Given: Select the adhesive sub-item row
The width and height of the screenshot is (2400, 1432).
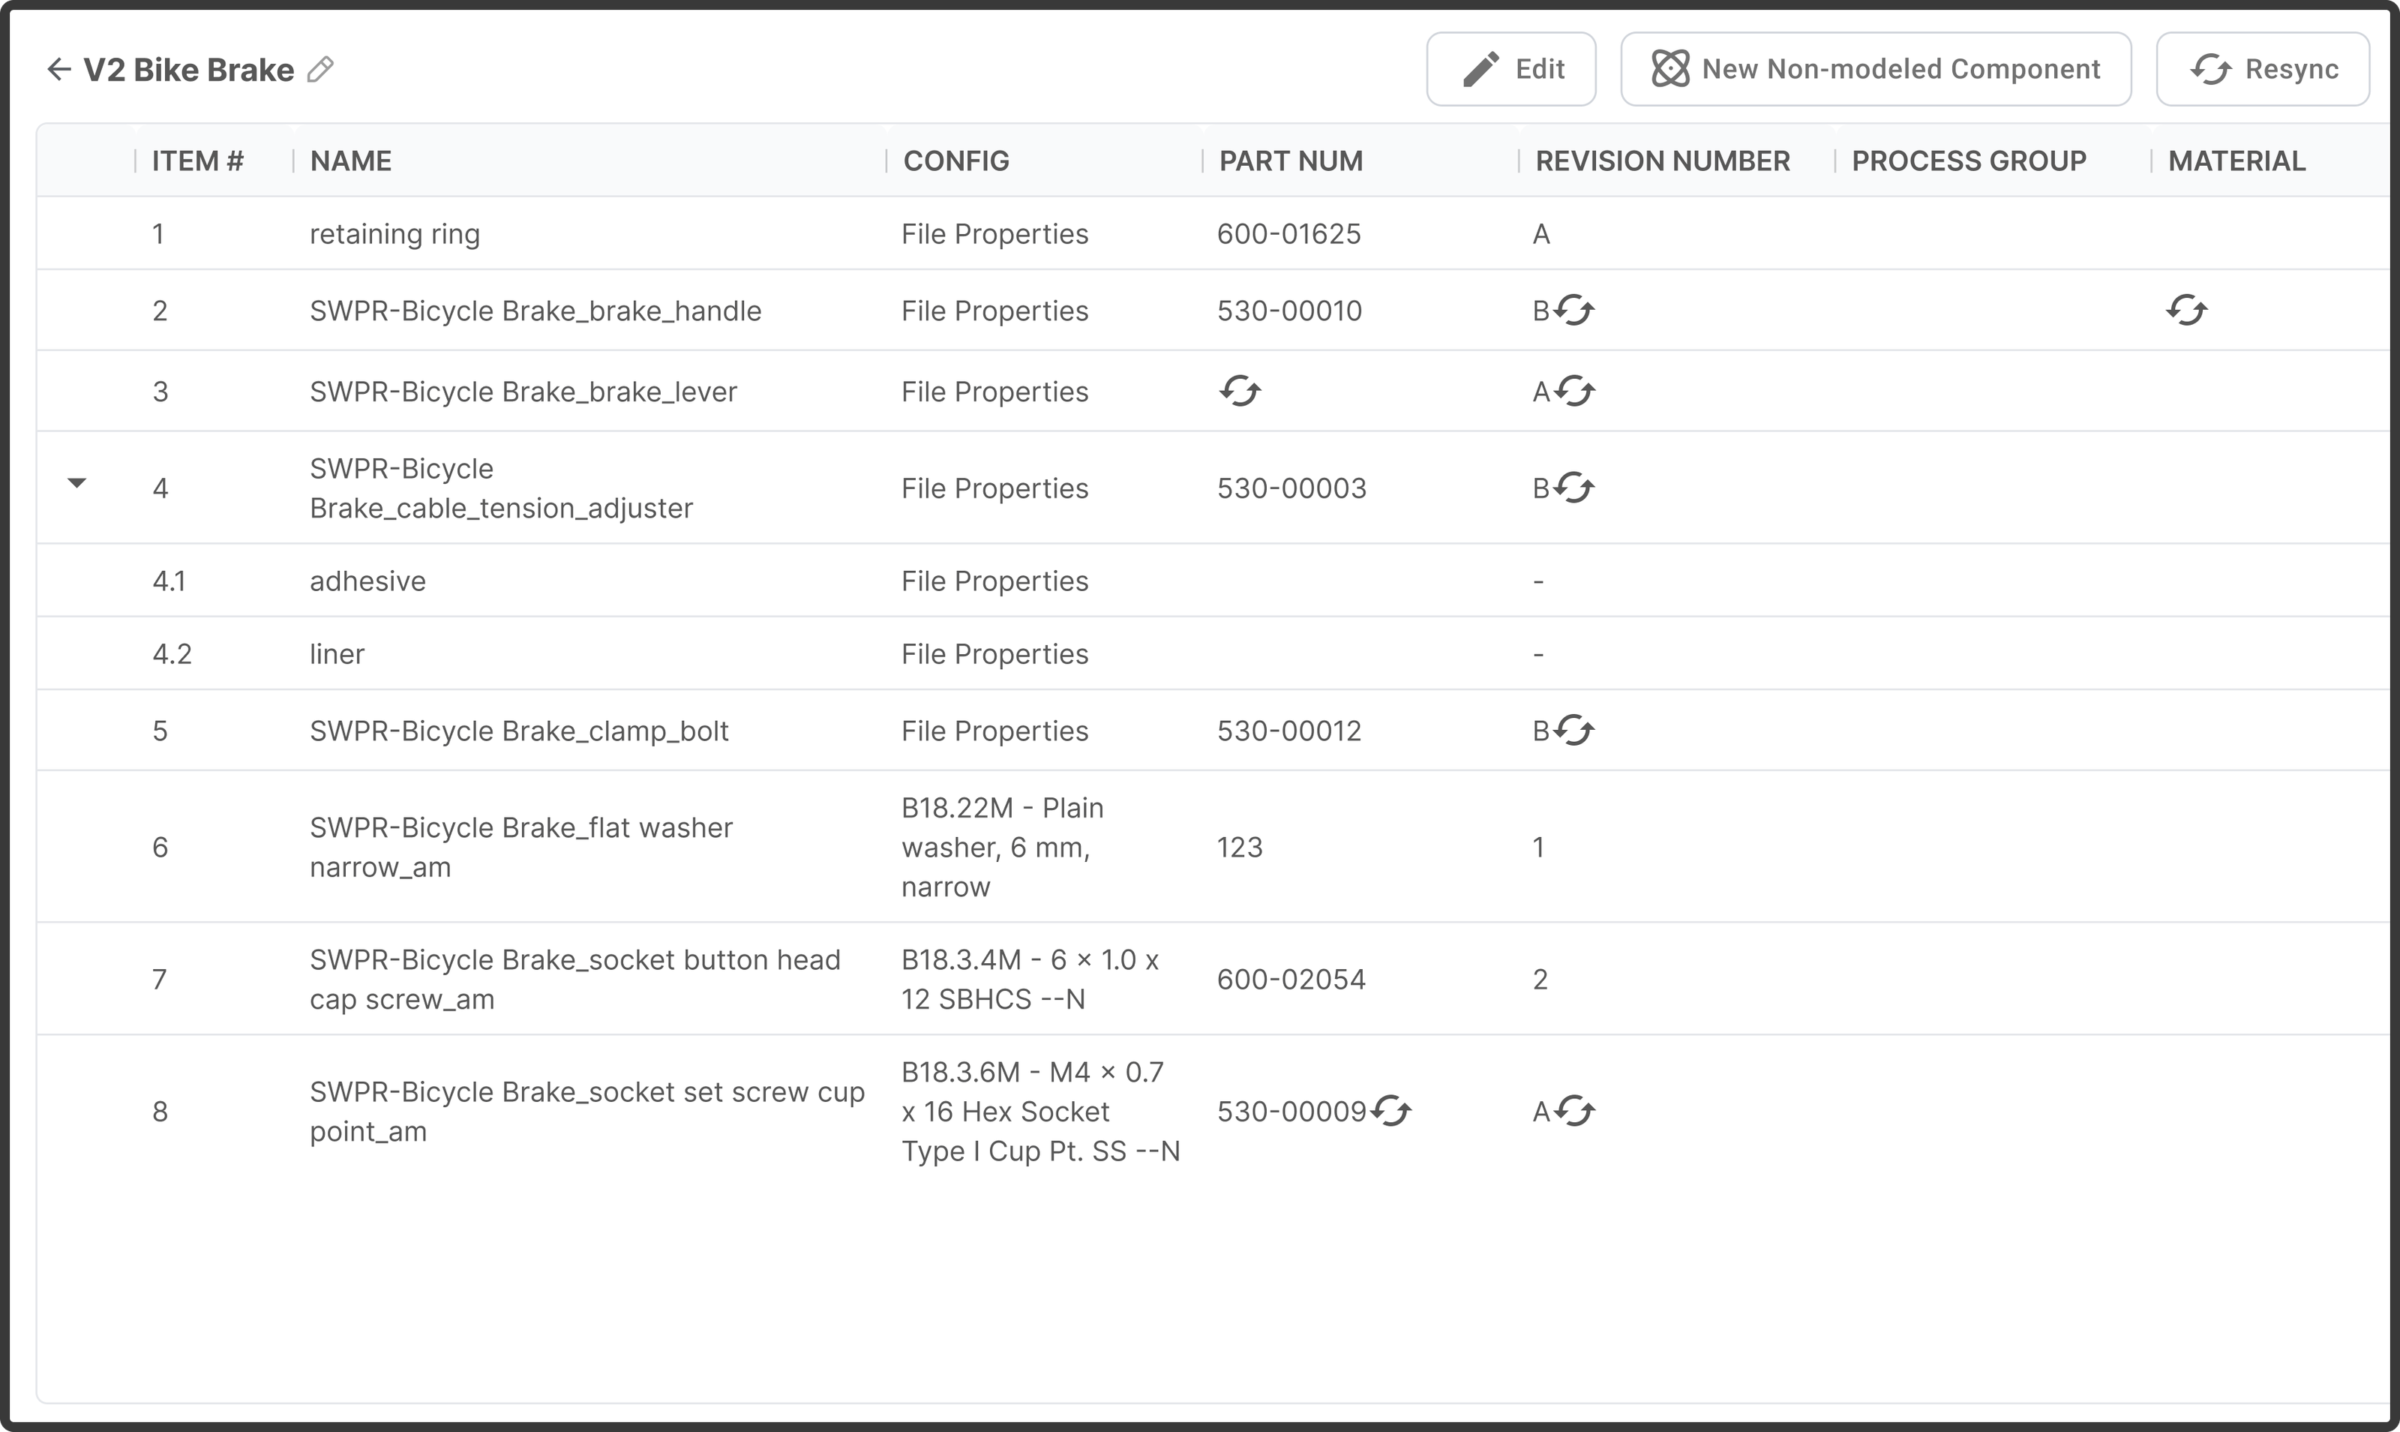Looking at the screenshot, I should click(367, 581).
